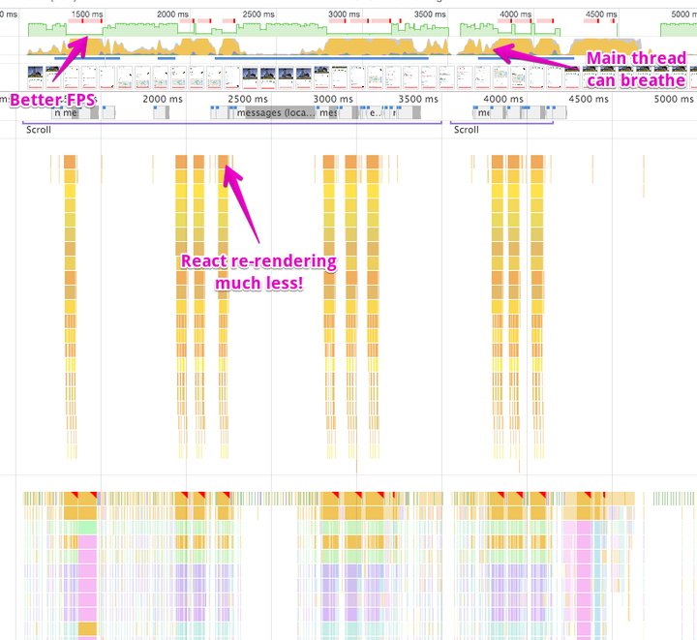Click '2000 ms' on the main timeline ruler
The height and width of the screenshot is (640, 697).
(x=163, y=99)
